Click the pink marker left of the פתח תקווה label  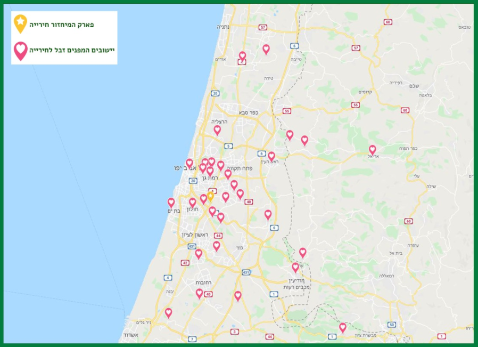coord(221,166)
